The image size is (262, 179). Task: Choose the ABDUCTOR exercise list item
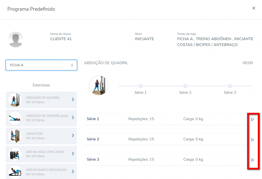point(41,136)
